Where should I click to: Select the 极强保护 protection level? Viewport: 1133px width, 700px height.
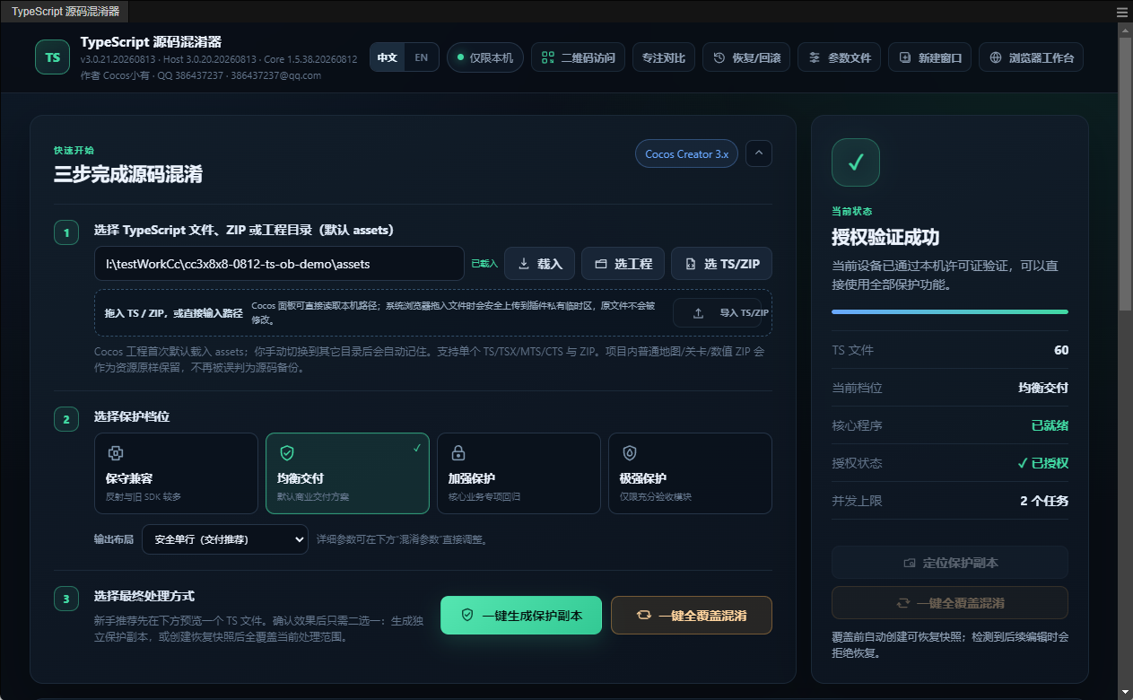click(690, 473)
